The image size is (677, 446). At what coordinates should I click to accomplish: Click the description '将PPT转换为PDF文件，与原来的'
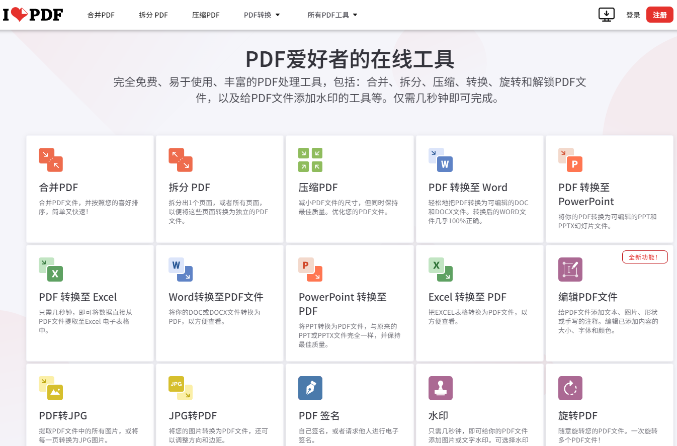[x=349, y=335]
